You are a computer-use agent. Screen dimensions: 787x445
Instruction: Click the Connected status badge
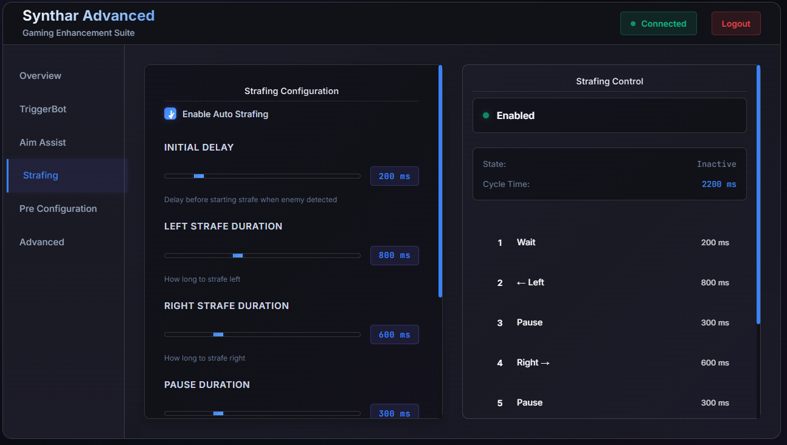pos(658,24)
